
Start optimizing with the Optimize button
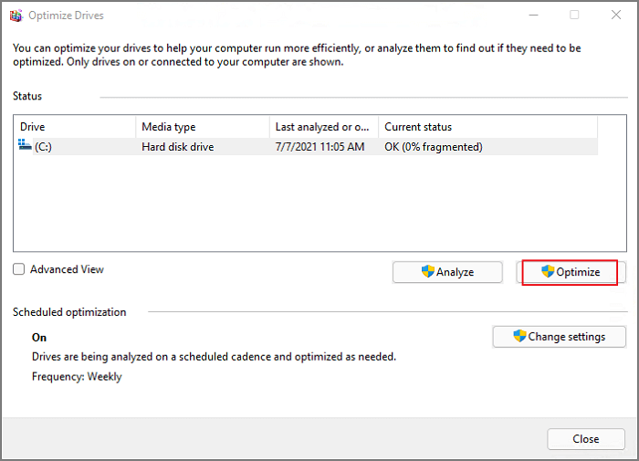tap(570, 272)
